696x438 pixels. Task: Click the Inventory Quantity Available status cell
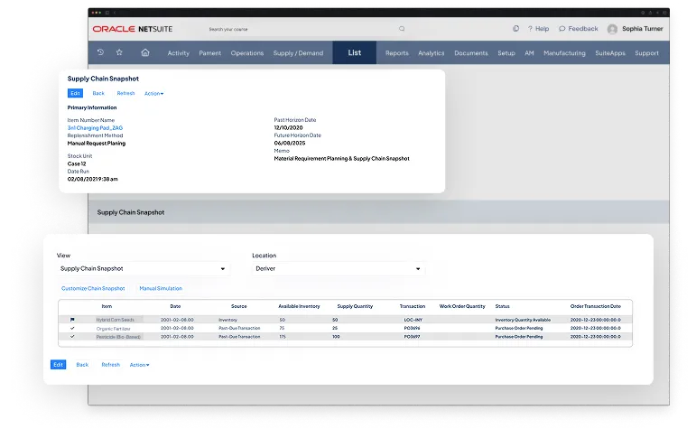coord(523,320)
